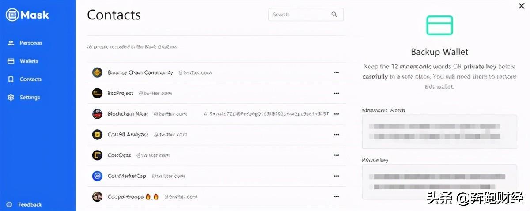The height and width of the screenshot is (211, 530).
Task: Select Contacts in sidebar
Action: coord(25,79)
